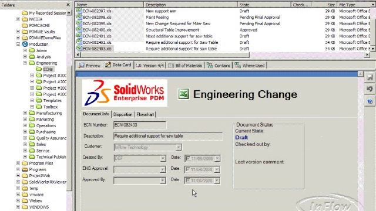Sort file list by Description column
This screenshot has width=376, height=211.
(x=190, y=5)
